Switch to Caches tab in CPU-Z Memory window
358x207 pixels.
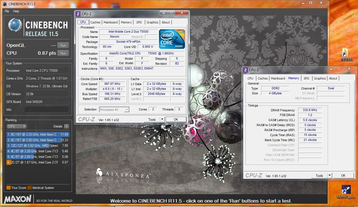pyautogui.click(x=263, y=78)
